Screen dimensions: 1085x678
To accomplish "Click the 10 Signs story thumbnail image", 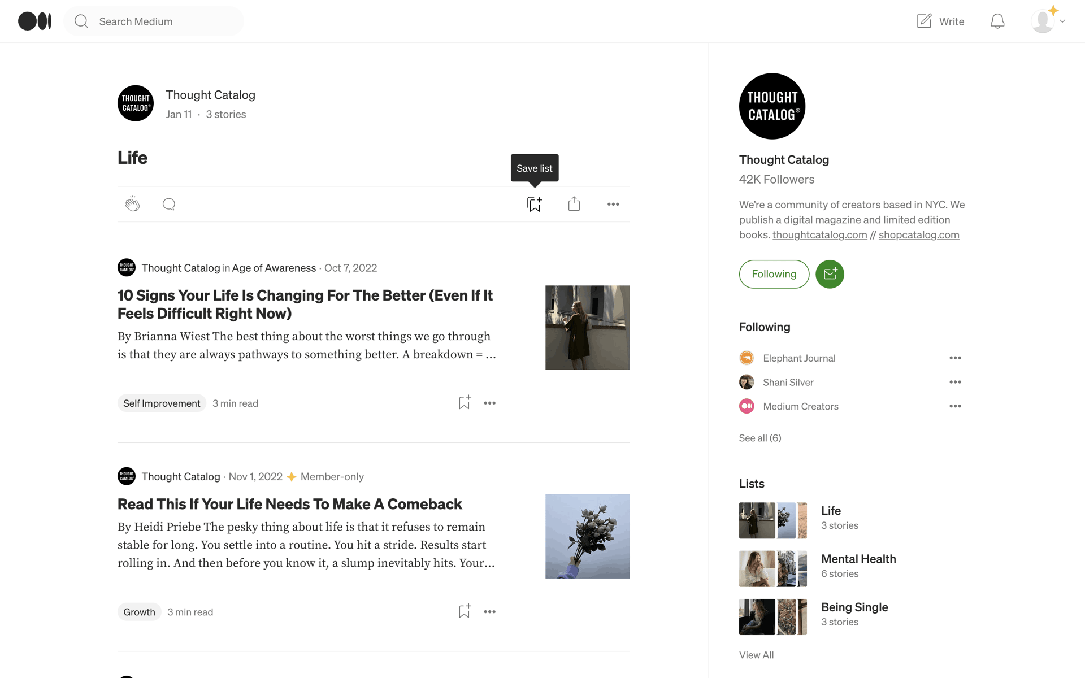I will click(x=587, y=328).
